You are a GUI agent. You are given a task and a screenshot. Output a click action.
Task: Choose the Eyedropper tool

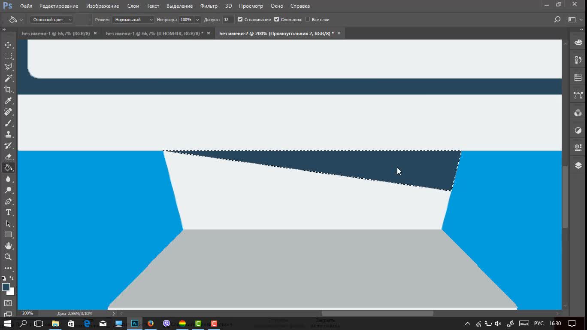coord(8,101)
